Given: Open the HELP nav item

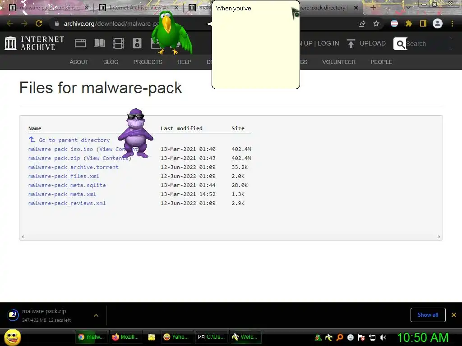Looking at the screenshot, I should pyautogui.click(x=185, y=62).
